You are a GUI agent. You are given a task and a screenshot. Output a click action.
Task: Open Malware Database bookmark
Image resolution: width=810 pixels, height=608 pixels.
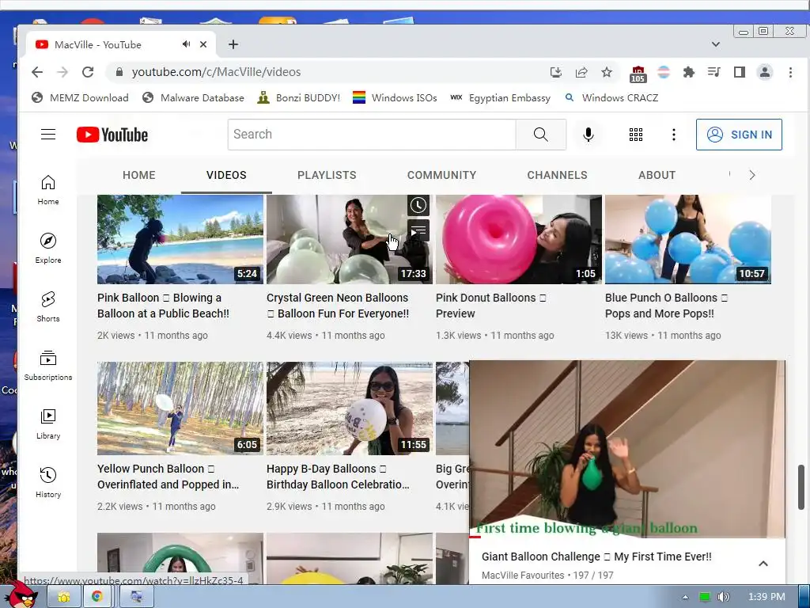pyautogui.click(x=193, y=97)
